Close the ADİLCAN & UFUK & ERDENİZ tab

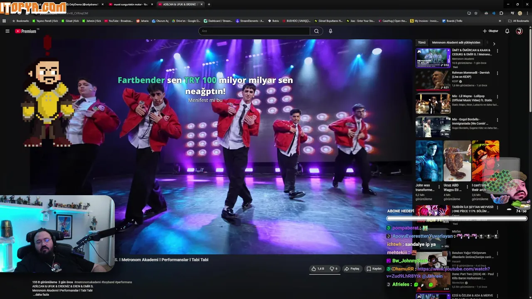click(x=202, y=4)
